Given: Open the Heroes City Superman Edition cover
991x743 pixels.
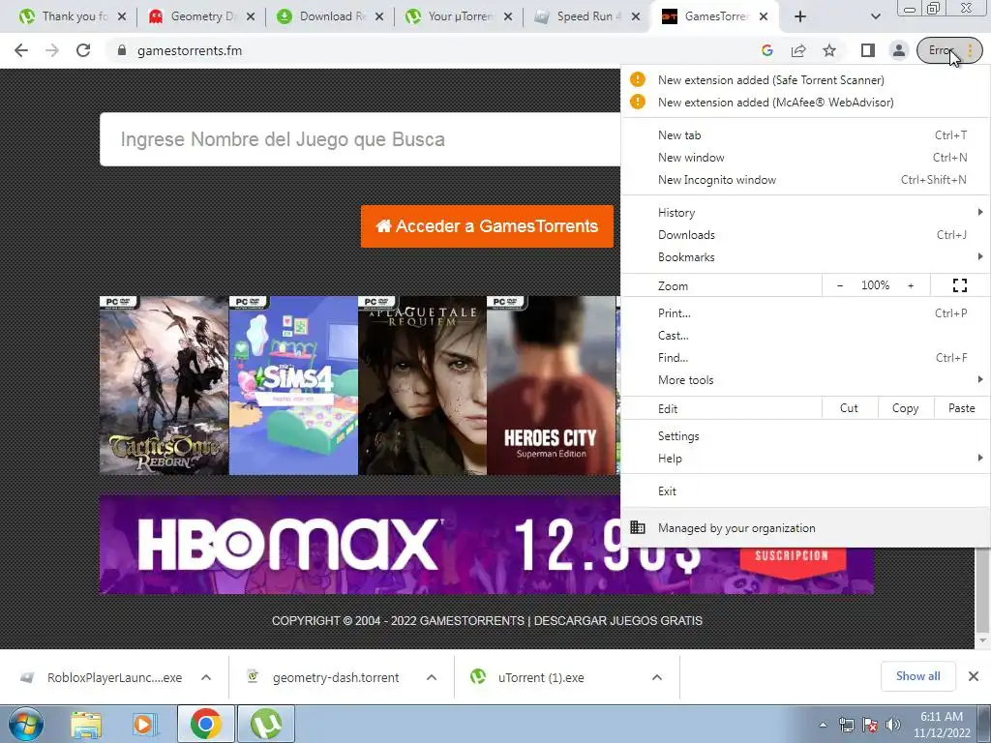Looking at the screenshot, I should pyautogui.click(x=551, y=385).
